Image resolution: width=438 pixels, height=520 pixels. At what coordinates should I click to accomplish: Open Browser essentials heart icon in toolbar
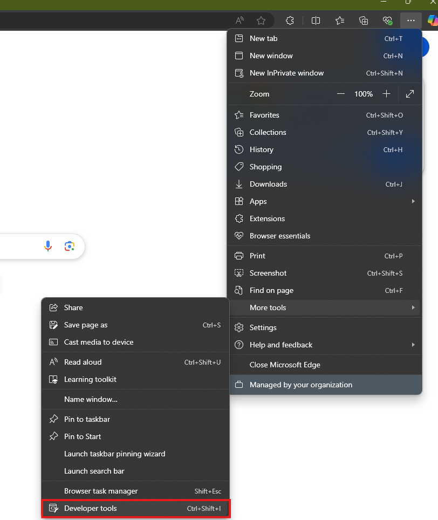(x=387, y=20)
